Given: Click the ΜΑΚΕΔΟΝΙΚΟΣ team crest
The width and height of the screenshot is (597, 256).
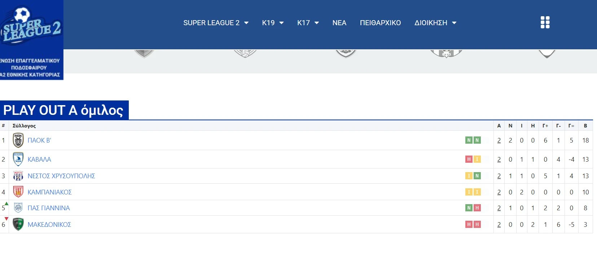Looking at the screenshot, I should [18, 224].
